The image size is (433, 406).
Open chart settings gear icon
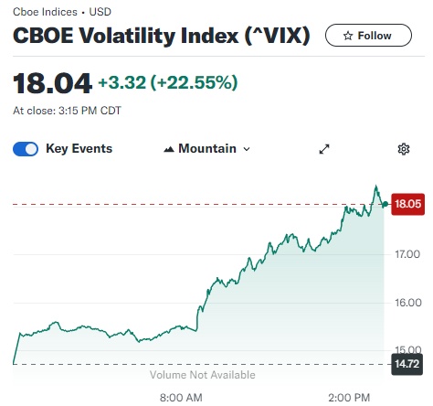tap(404, 149)
